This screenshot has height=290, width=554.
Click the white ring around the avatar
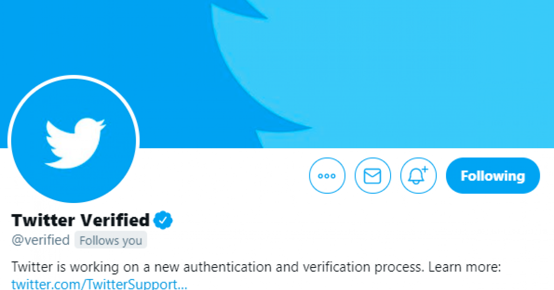74,76
